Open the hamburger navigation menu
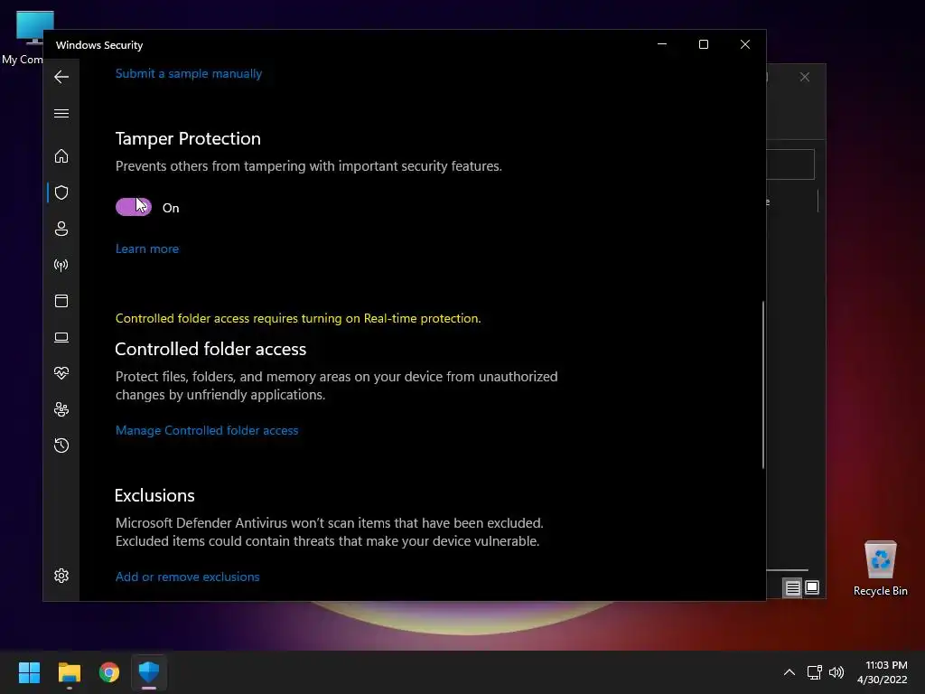The height and width of the screenshot is (694, 925). (61, 113)
